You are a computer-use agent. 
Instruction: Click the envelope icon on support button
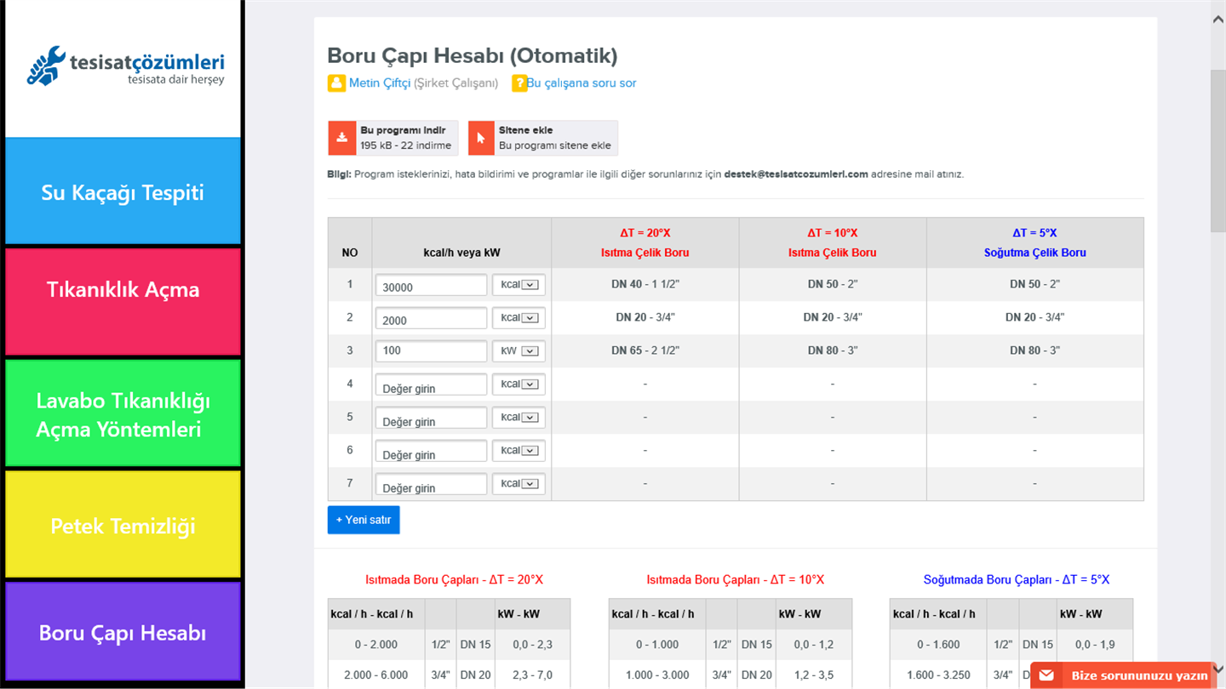pyautogui.click(x=1046, y=675)
